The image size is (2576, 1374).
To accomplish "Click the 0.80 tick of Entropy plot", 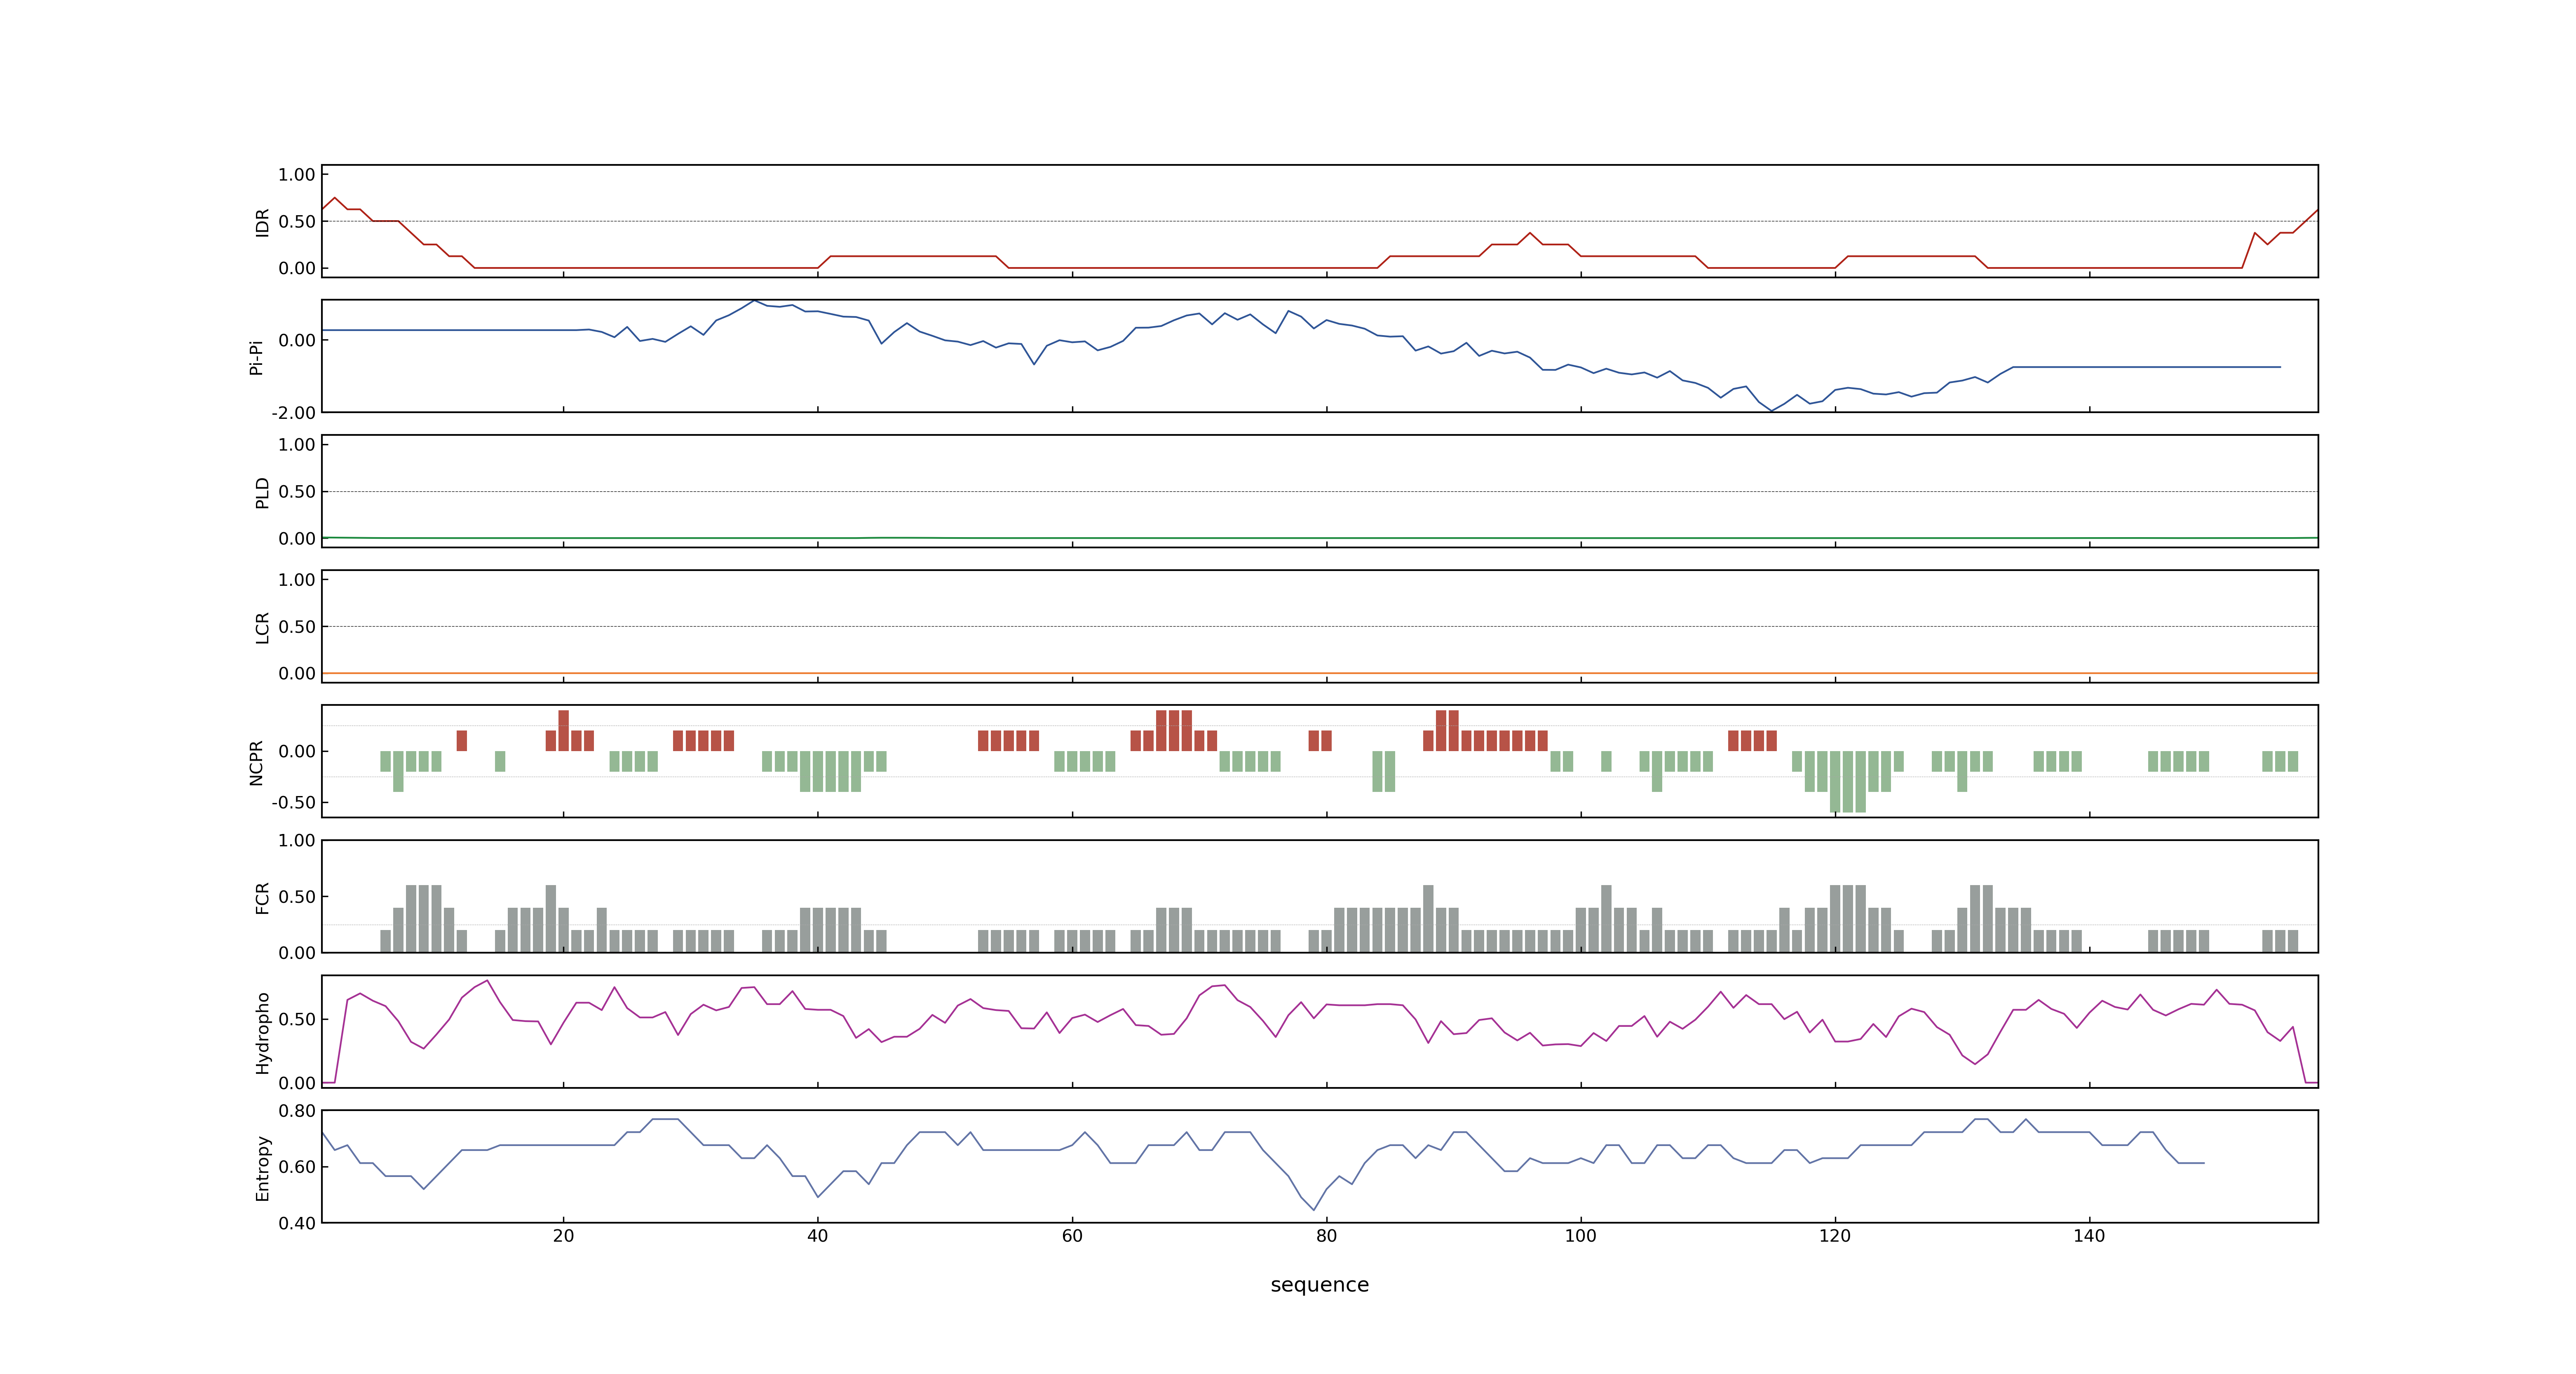I will coord(297,1111).
